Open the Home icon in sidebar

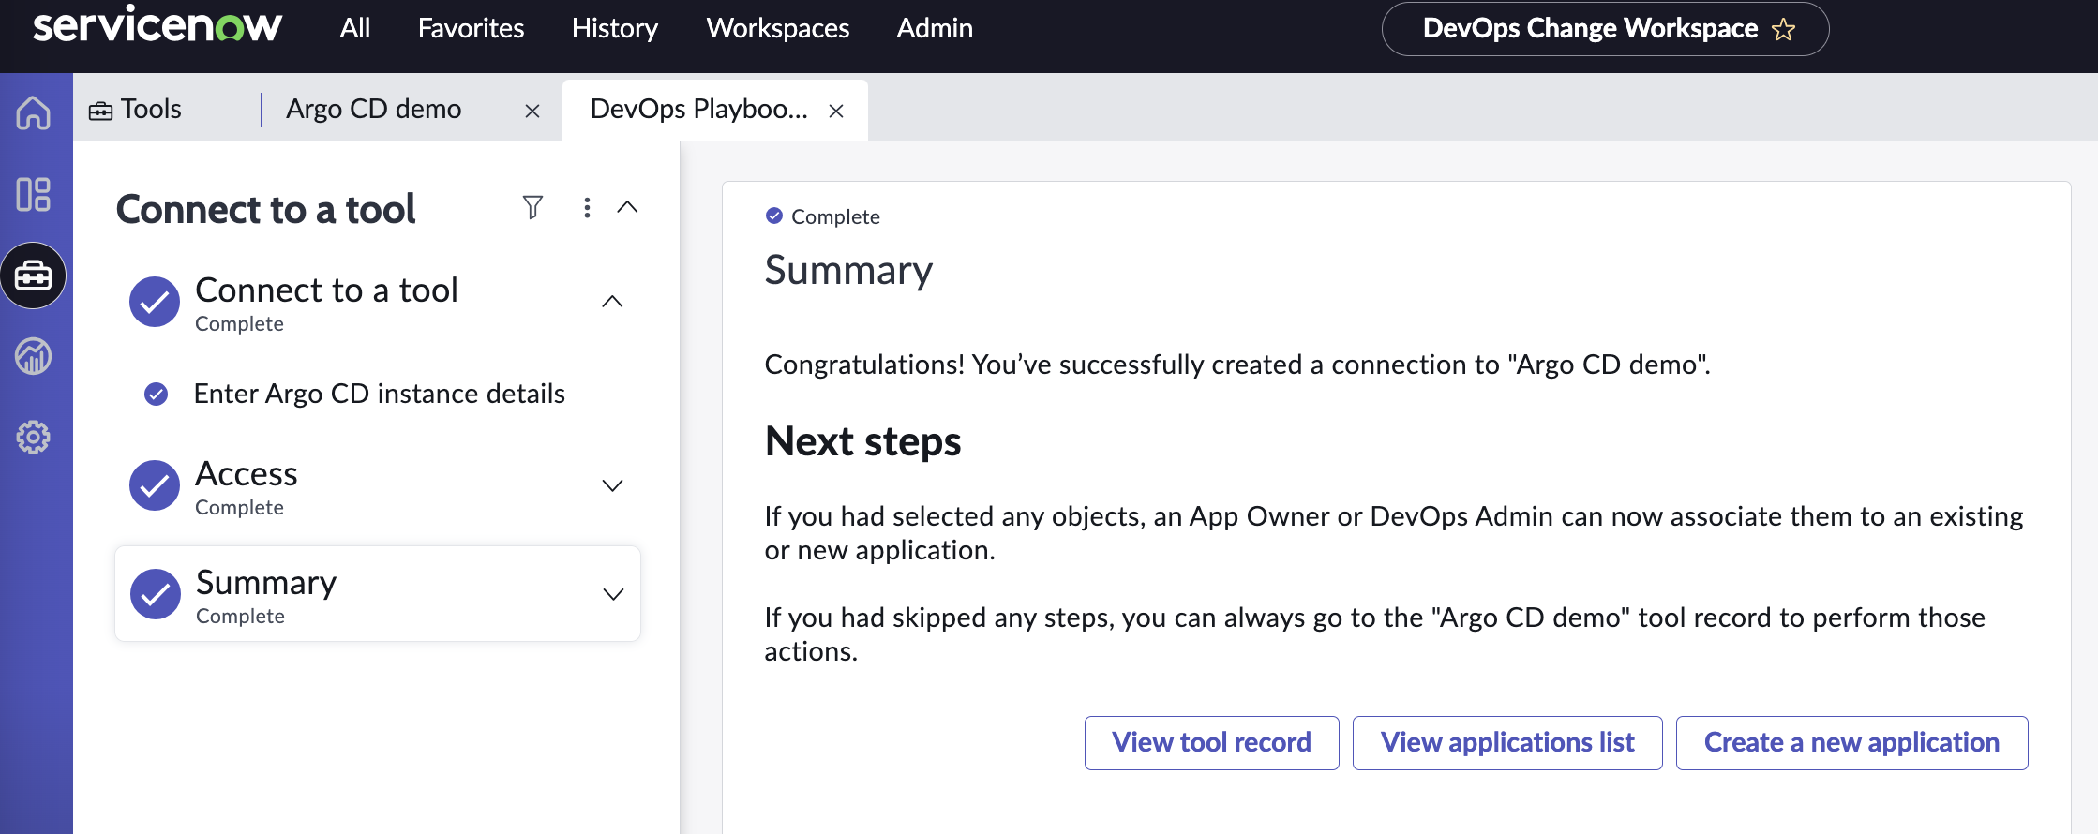coord(34,112)
